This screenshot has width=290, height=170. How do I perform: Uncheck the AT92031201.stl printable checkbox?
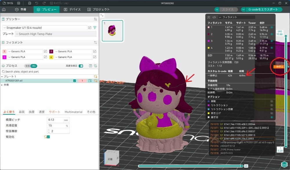pyautogui.click(x=75, y=81)
